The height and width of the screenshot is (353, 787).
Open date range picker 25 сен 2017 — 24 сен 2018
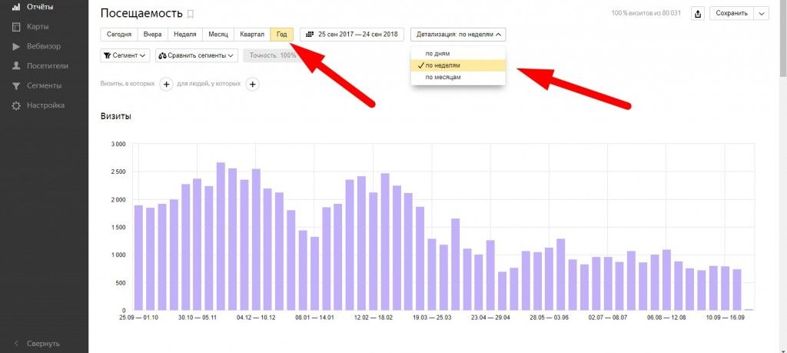pyautogui.click(x=352, y=35)
